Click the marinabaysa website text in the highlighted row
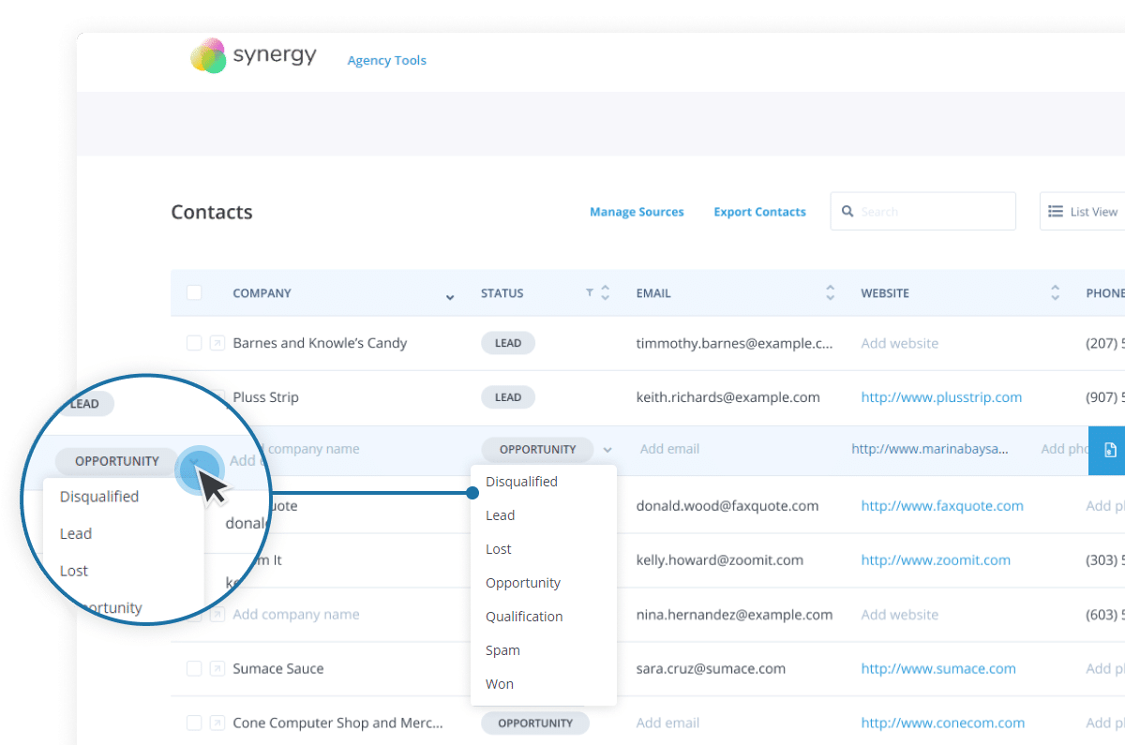The image size is (1125, 745). click(930, 449)
